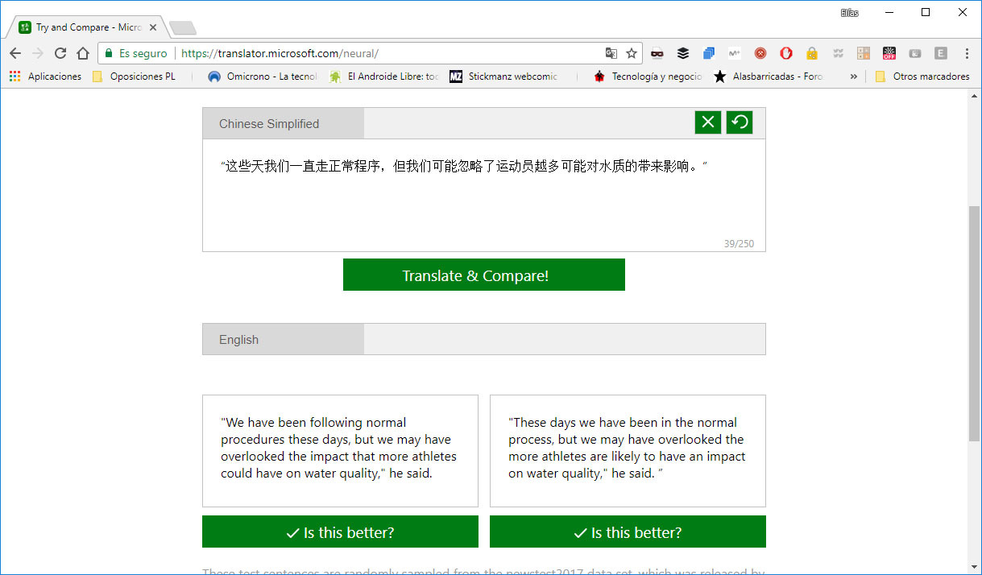Click the yellow padlock extension icon

(x=811, y=52)
